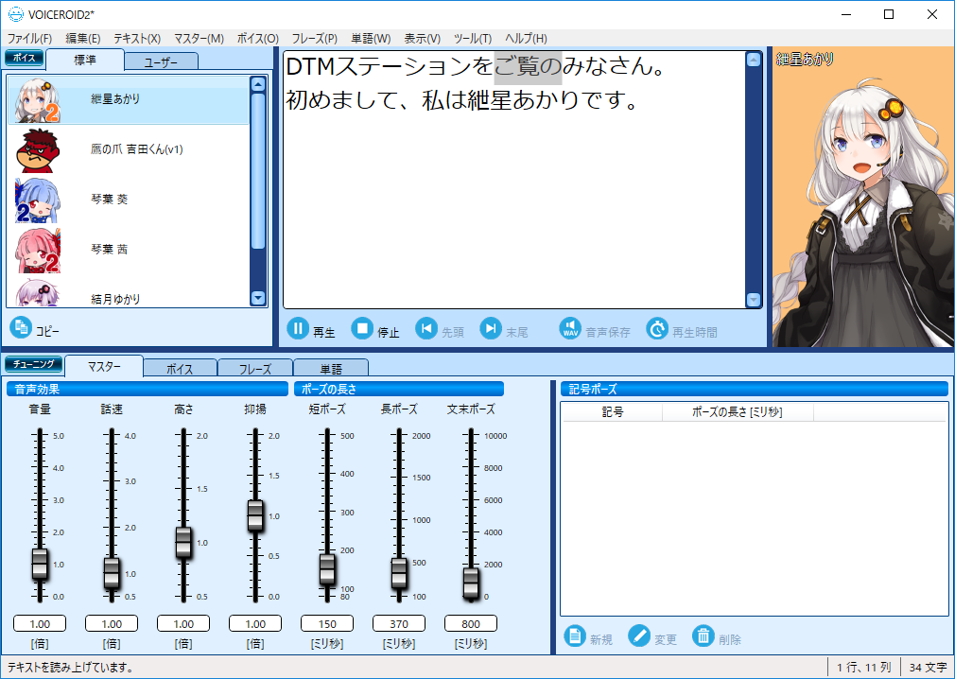This screenshot has width=955, height=679.
Task: Click voice list scroll-up arrow
Action: coord(258,85)
